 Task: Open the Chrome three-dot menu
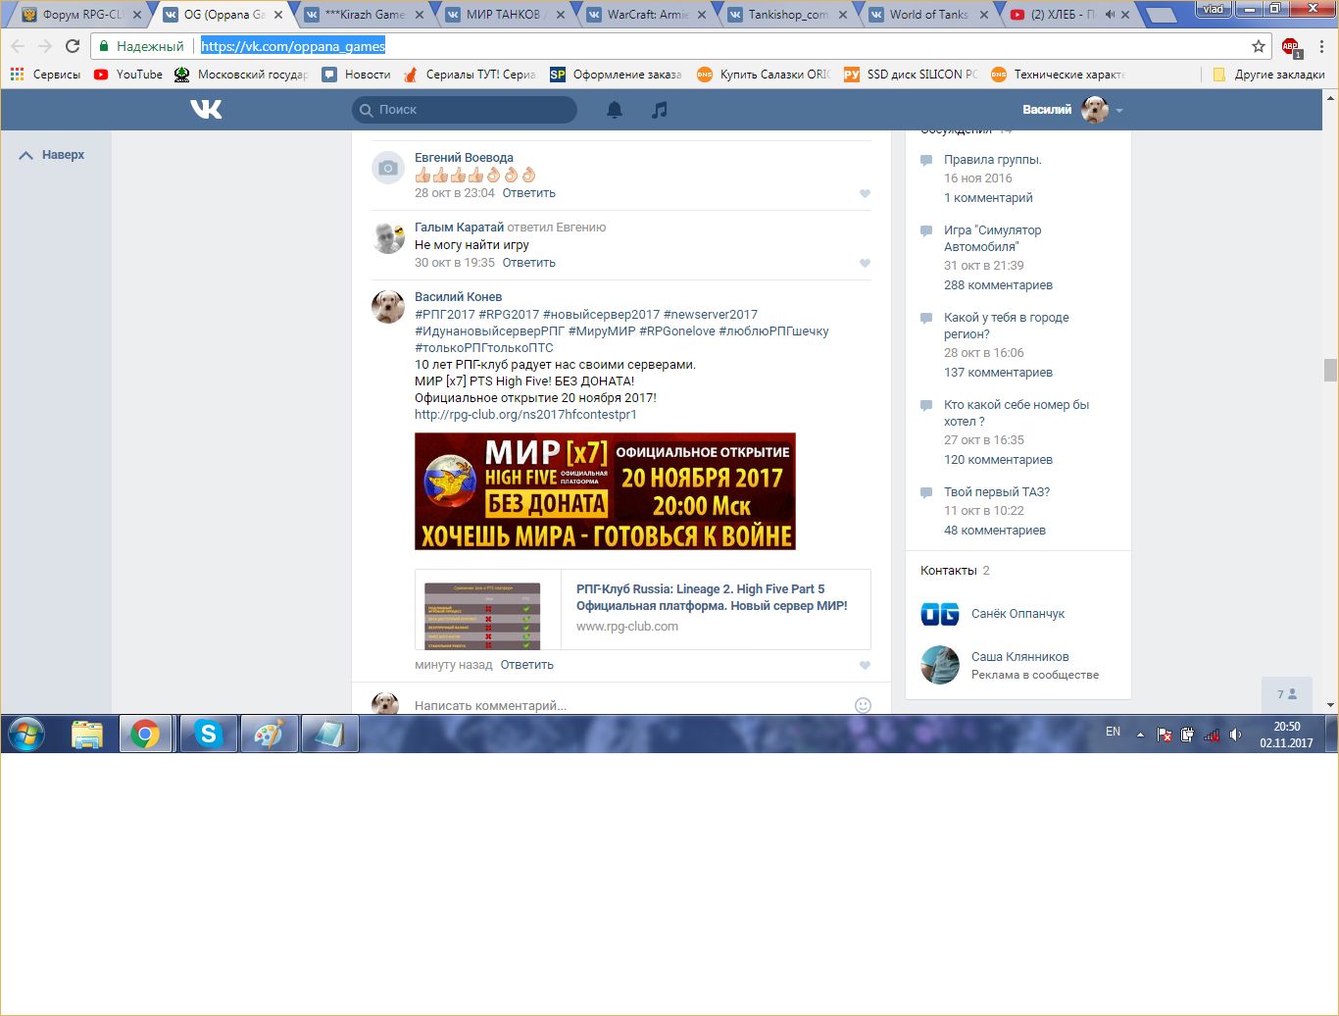[1321, 46]
